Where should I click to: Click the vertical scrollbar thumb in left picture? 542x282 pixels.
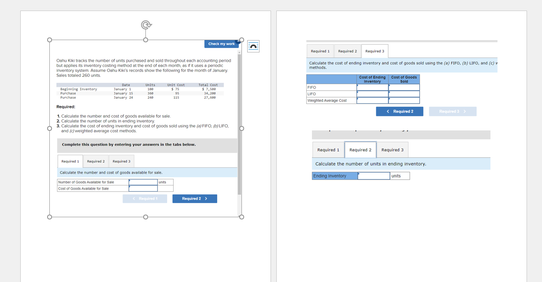pos(239,124)
